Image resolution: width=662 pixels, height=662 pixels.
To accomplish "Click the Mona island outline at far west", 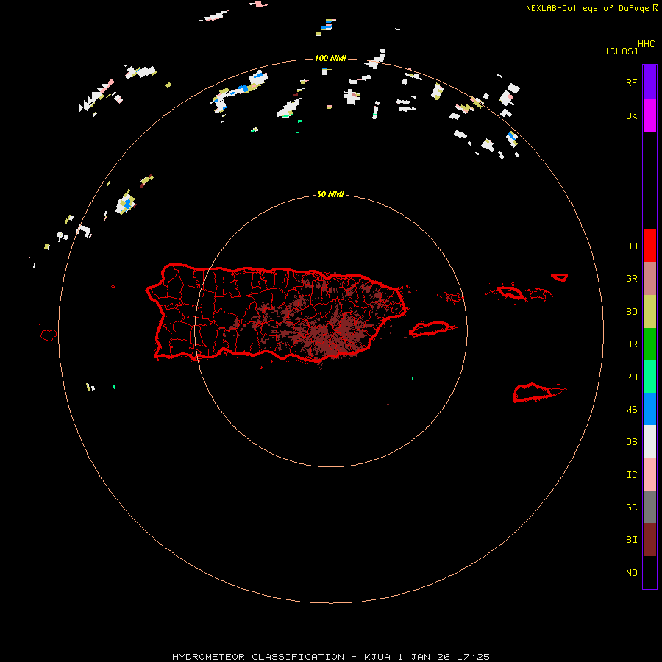I will tap(49, 335).
